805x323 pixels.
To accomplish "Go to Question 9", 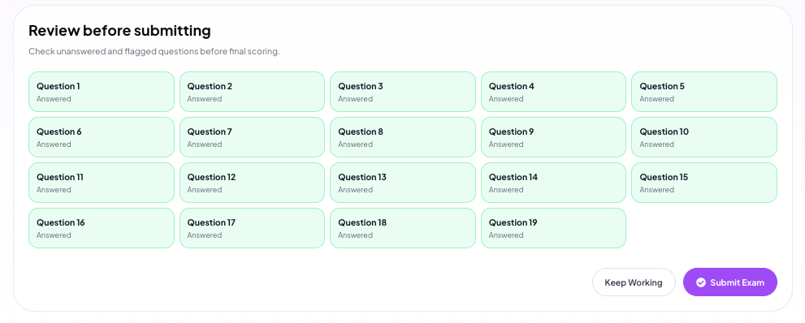I will [553, 137].
